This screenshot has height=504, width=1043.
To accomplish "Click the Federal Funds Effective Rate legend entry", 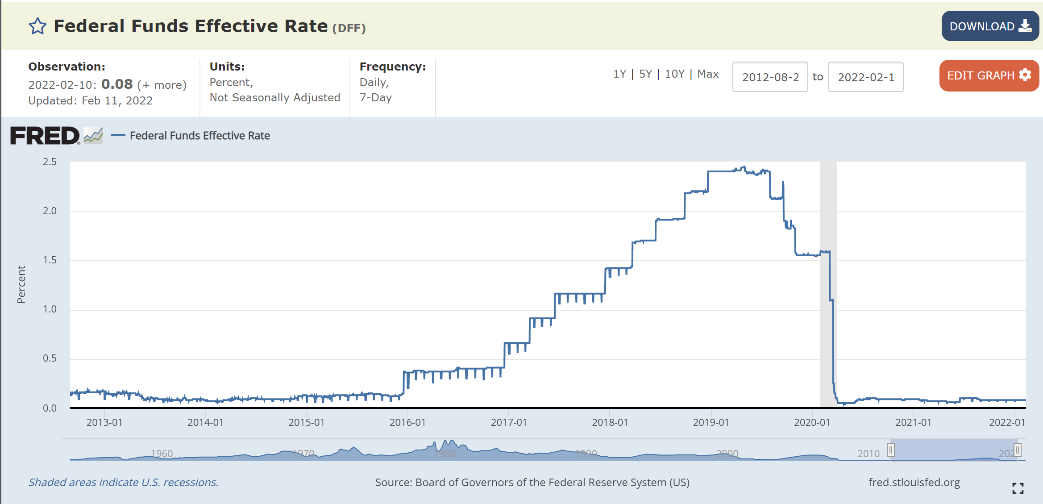I will 191,135.
